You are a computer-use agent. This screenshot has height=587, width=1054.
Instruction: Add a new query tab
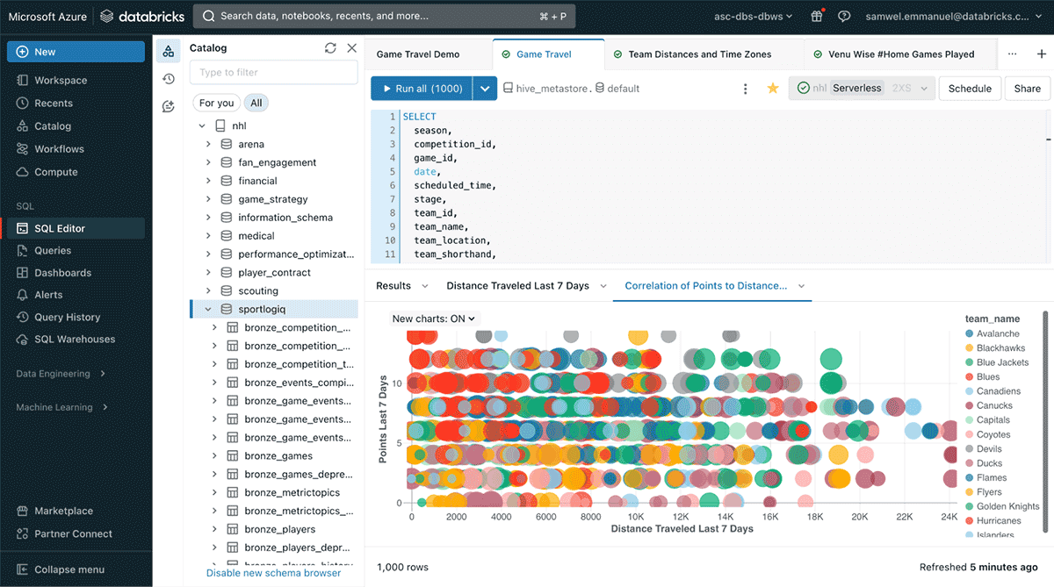coord(1038,54)
